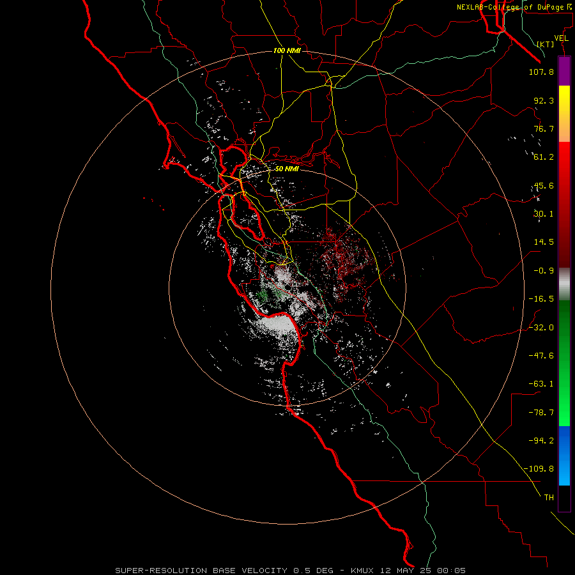
Task: Select the -32.0 scale value
Action: 541,328
